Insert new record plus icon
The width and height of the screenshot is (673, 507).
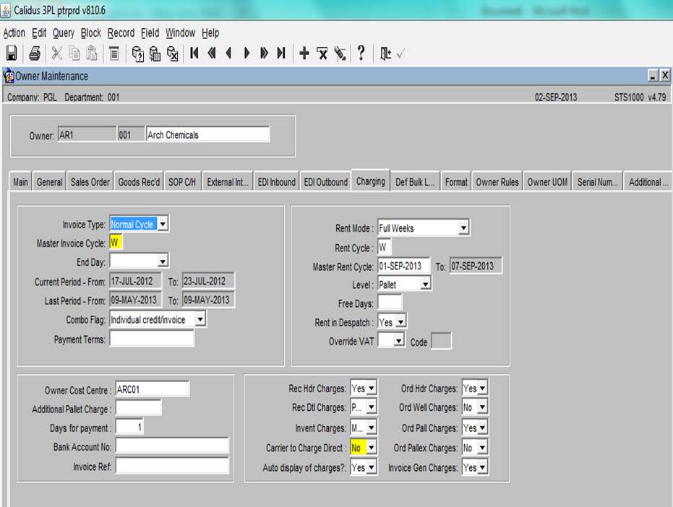tap(304, 53)
